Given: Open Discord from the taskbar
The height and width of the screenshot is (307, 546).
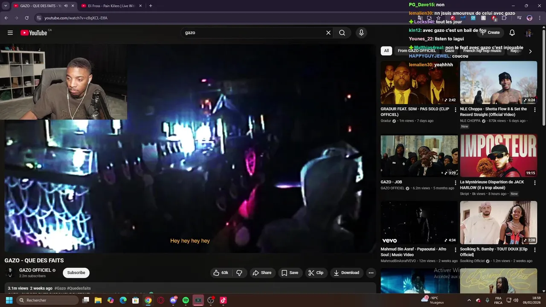Looking at the screenshot, I should click(x=173, y=300).
